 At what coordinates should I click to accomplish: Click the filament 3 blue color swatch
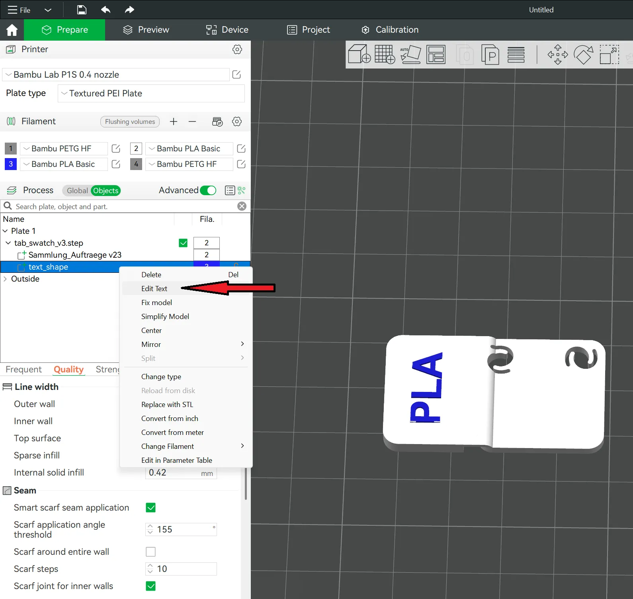[x=11, y=164]
